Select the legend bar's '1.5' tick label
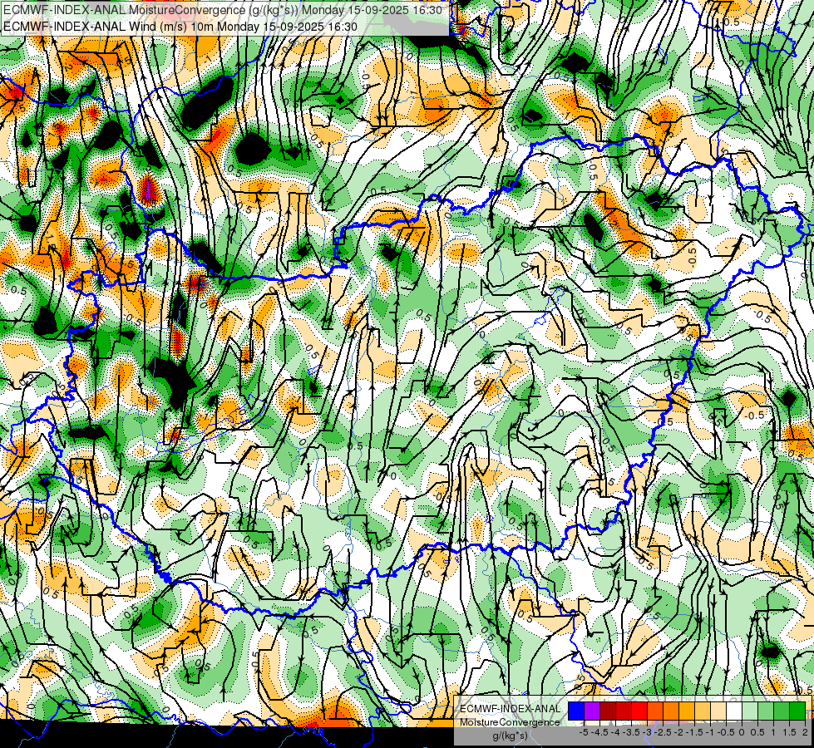 (x=790, y=732)
